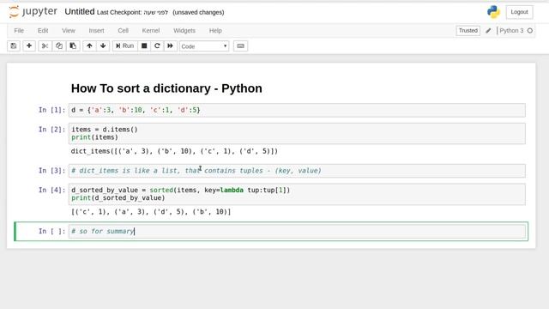Click the Logout button

(x=519, y=12)
